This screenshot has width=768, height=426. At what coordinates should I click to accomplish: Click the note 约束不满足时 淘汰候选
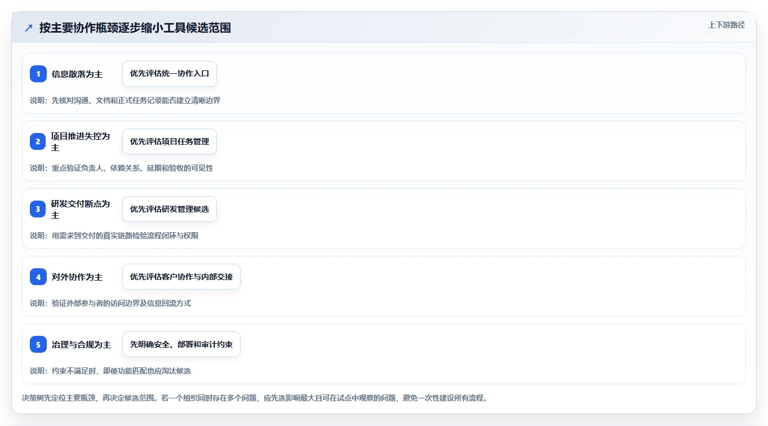point(110,371)
